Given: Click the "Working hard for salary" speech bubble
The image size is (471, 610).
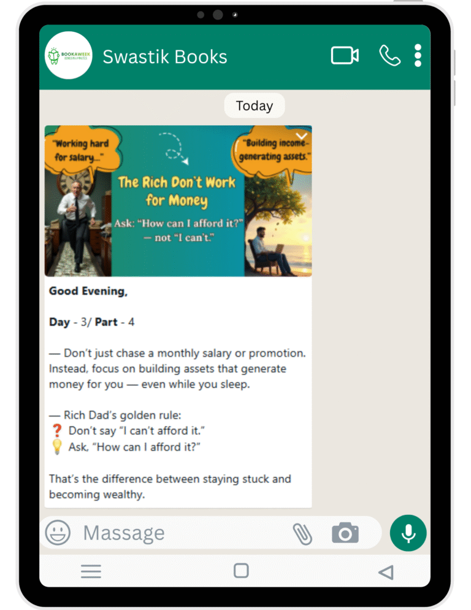Looking at the screenshot, I should click(80, 149).
